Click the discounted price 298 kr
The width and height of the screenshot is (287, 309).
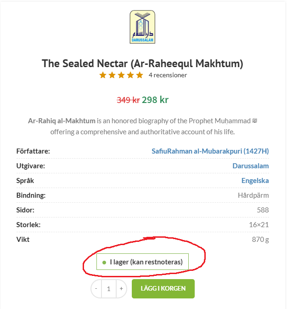pos(155,100)
